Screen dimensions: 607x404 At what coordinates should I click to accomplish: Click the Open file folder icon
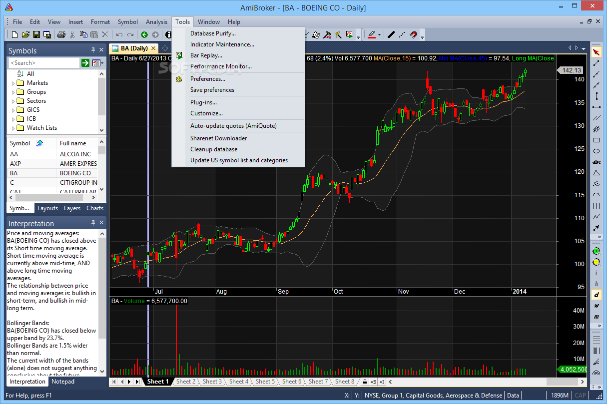[25, 34]
